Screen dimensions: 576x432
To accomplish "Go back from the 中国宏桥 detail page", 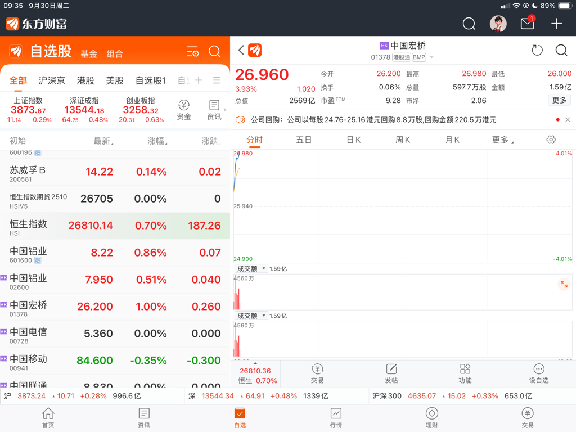I will 241,50.
